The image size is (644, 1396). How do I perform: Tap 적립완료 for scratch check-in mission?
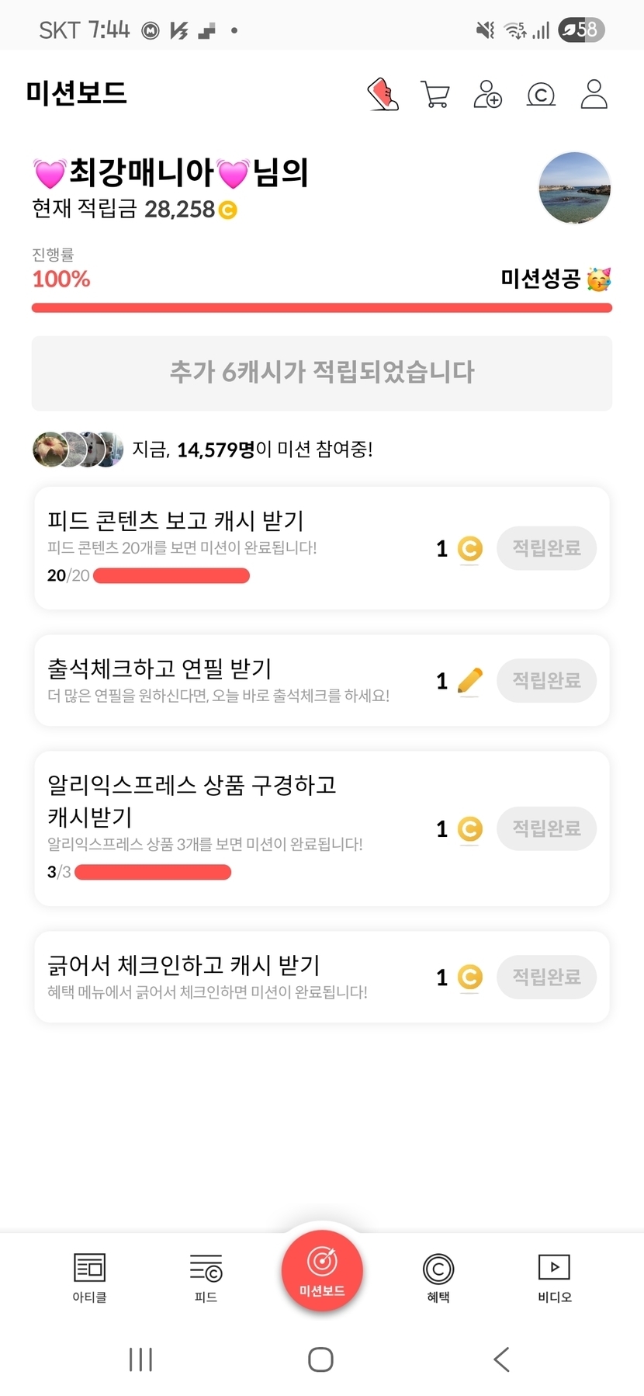(546, 976)
